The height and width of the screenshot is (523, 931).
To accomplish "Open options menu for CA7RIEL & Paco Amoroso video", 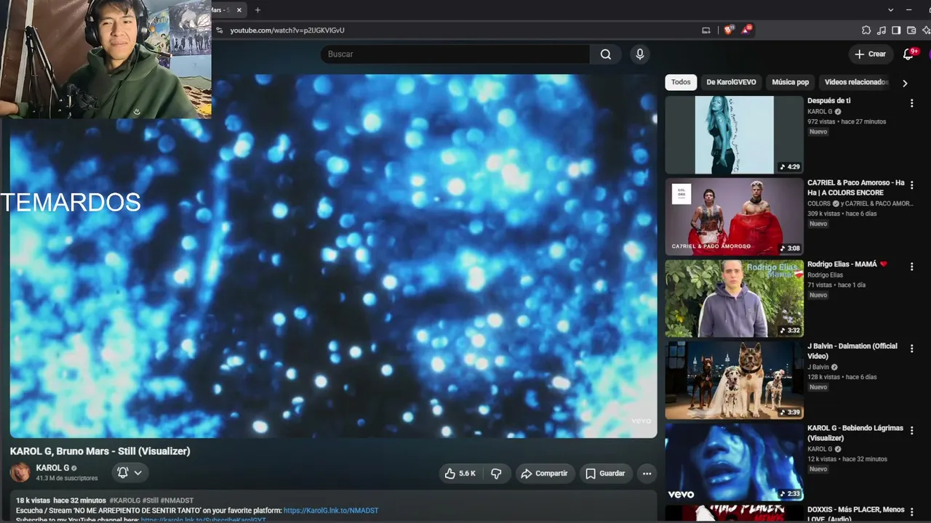I will [911, 185].
